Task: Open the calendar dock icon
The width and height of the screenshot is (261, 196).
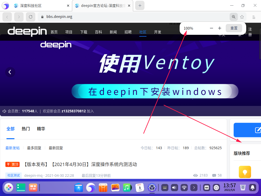Action: pos(140,188)
